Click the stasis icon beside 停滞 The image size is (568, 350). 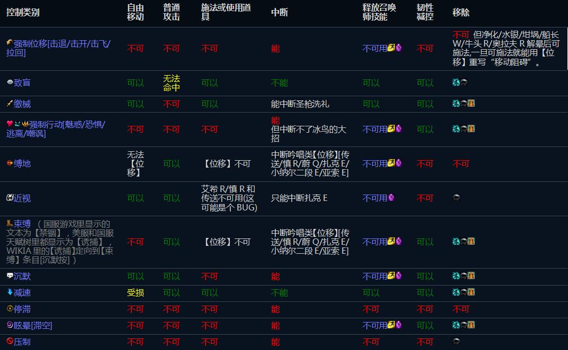[10, 308]
